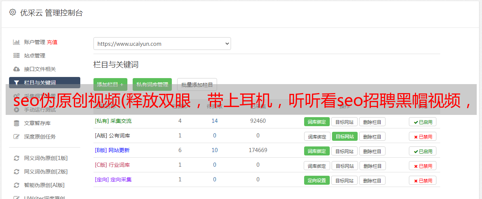The image size is (482, 199).
Task: Toggle 已禁用 status for 公有词库
Action: click(422, 136)
